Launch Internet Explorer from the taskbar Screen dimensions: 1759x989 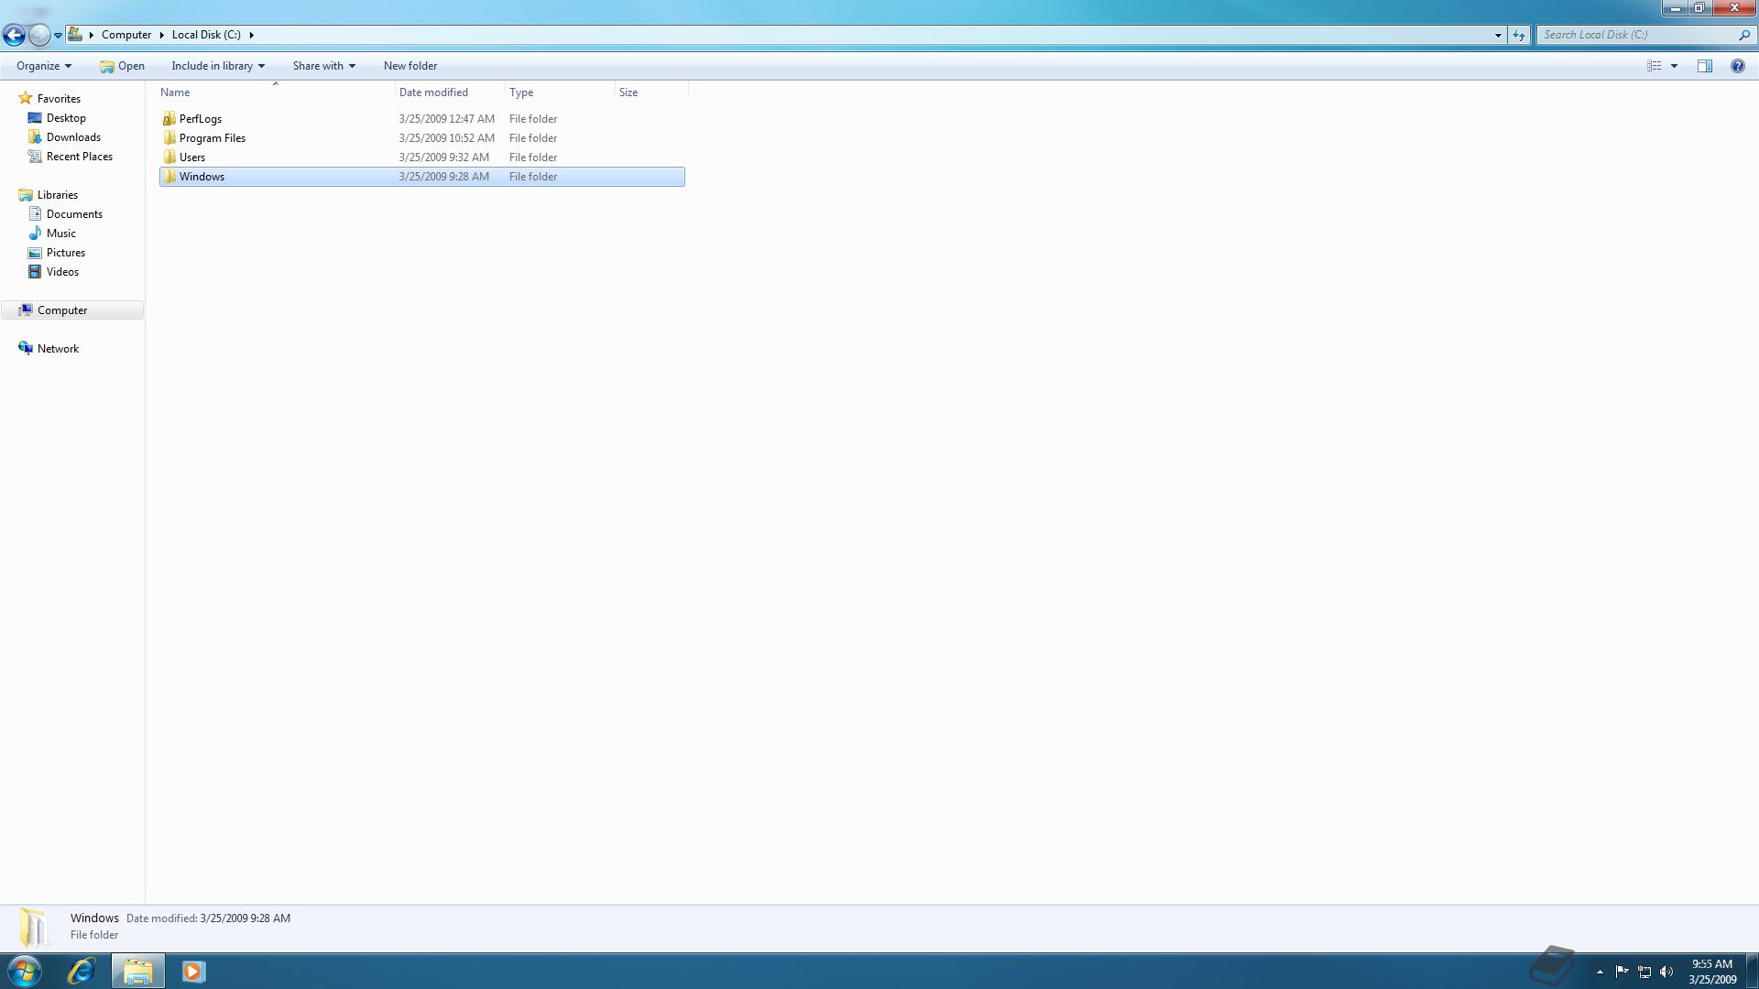(82, 971)
